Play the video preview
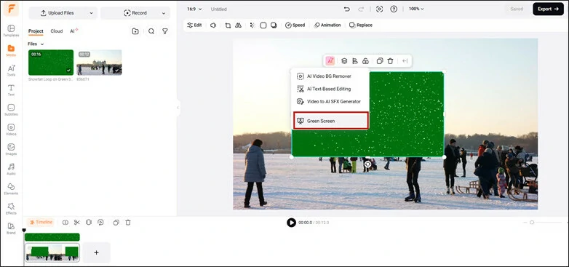This screenshot has height=267, width=569. [x=291, y=223]
